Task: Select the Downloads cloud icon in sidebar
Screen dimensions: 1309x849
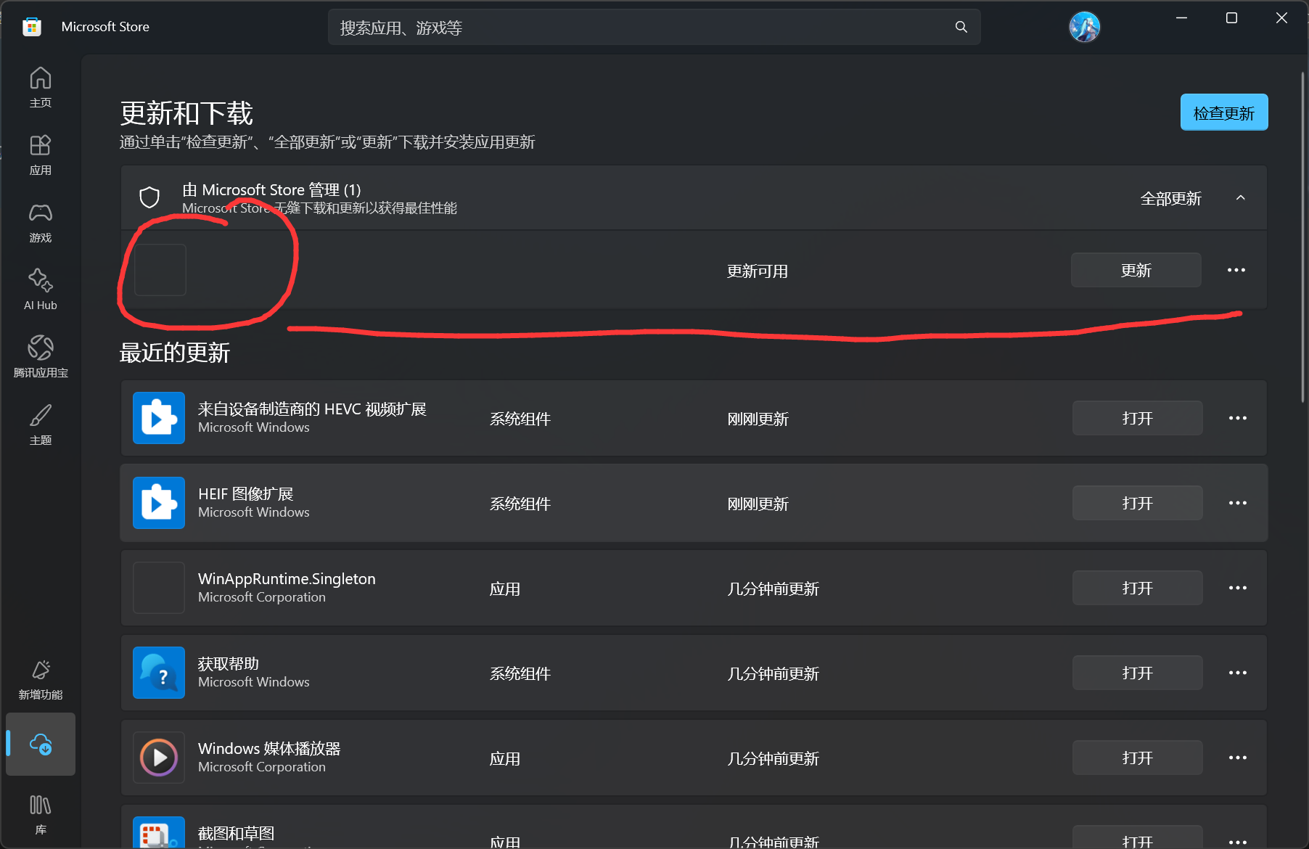Action: (x=41, y=745)
